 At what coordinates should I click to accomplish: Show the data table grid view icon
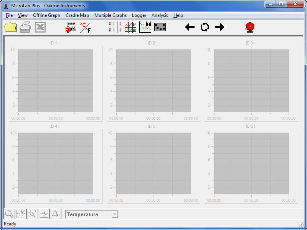point(115,27)
